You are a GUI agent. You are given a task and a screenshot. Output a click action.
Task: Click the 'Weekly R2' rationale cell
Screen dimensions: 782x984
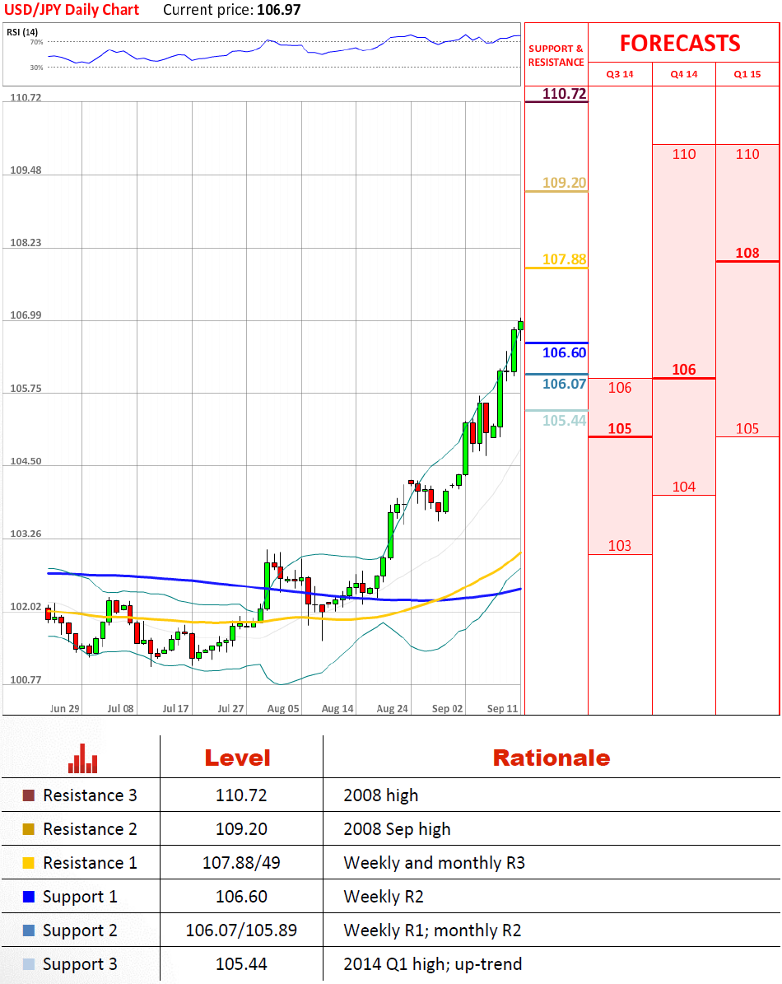pos(383,897)
